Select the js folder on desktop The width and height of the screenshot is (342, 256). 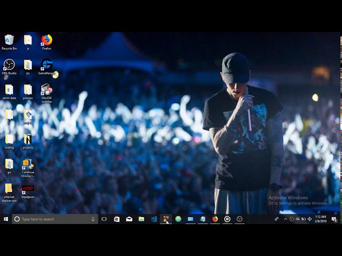point(28,42)
